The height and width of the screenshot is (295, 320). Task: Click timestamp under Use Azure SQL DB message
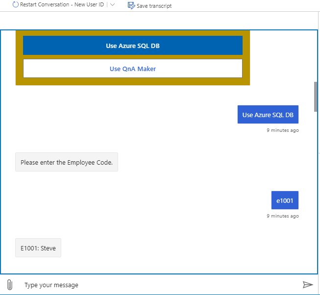(283, 130)
